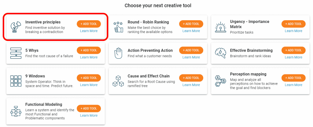Add the 5 Whys tool

click(x=89, y=50)
